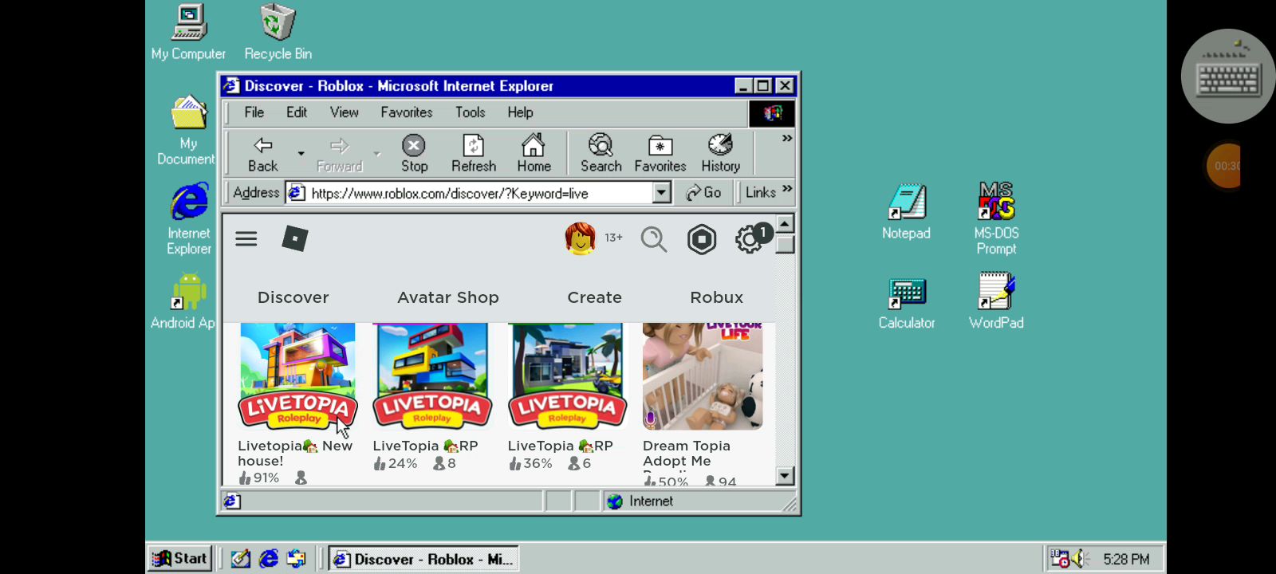Expand the Links toolbar chevron
The width and height of the screenshot is (1276, 574).
pos(787,189)
